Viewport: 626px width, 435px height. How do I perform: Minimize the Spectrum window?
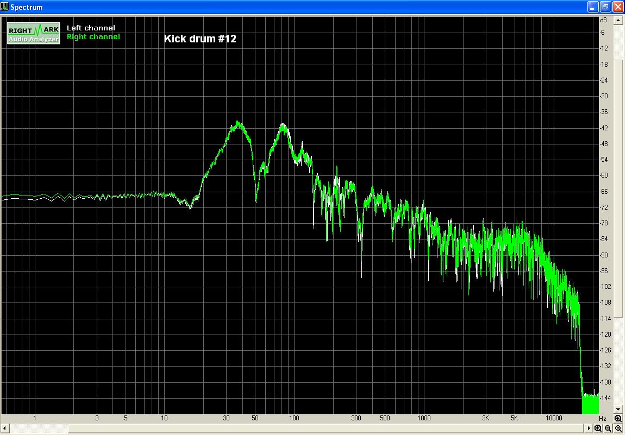click(593, 7)
